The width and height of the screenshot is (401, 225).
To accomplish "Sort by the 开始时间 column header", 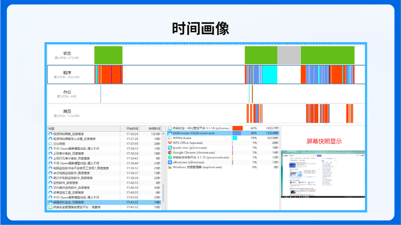I will (x=130, y=128).
